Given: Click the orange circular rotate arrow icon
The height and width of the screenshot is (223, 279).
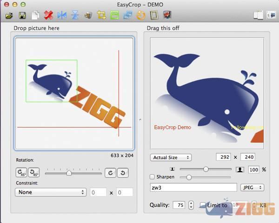Looking at the screenshot, I should 141,15.
